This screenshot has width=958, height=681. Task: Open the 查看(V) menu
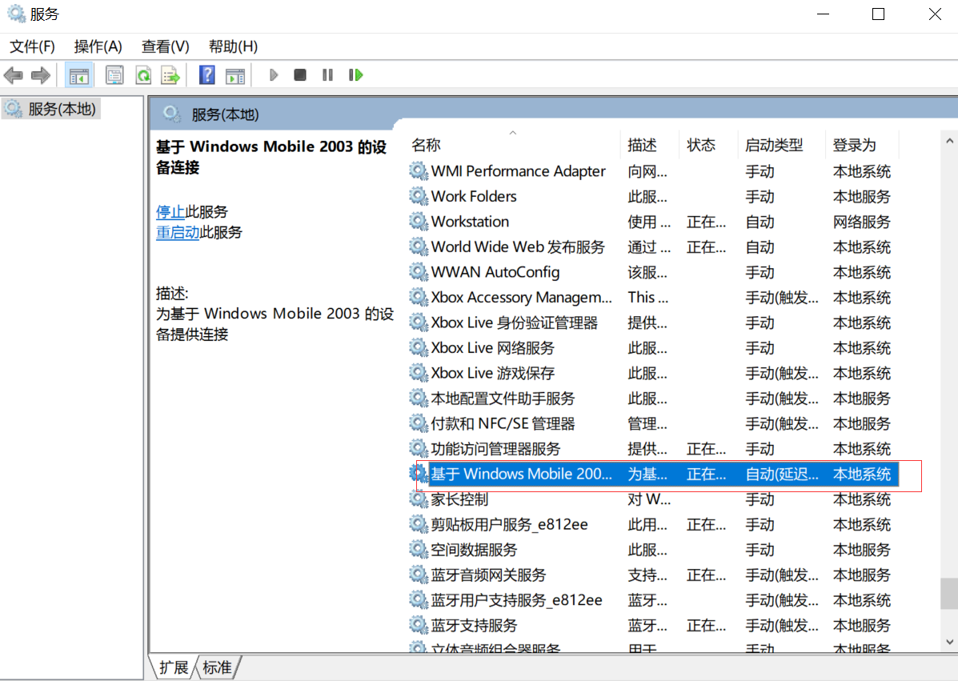[164, 46]
